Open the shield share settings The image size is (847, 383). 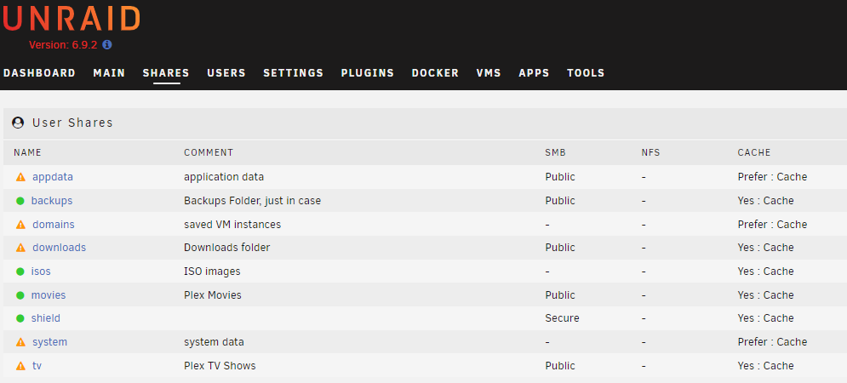(45, 318)
